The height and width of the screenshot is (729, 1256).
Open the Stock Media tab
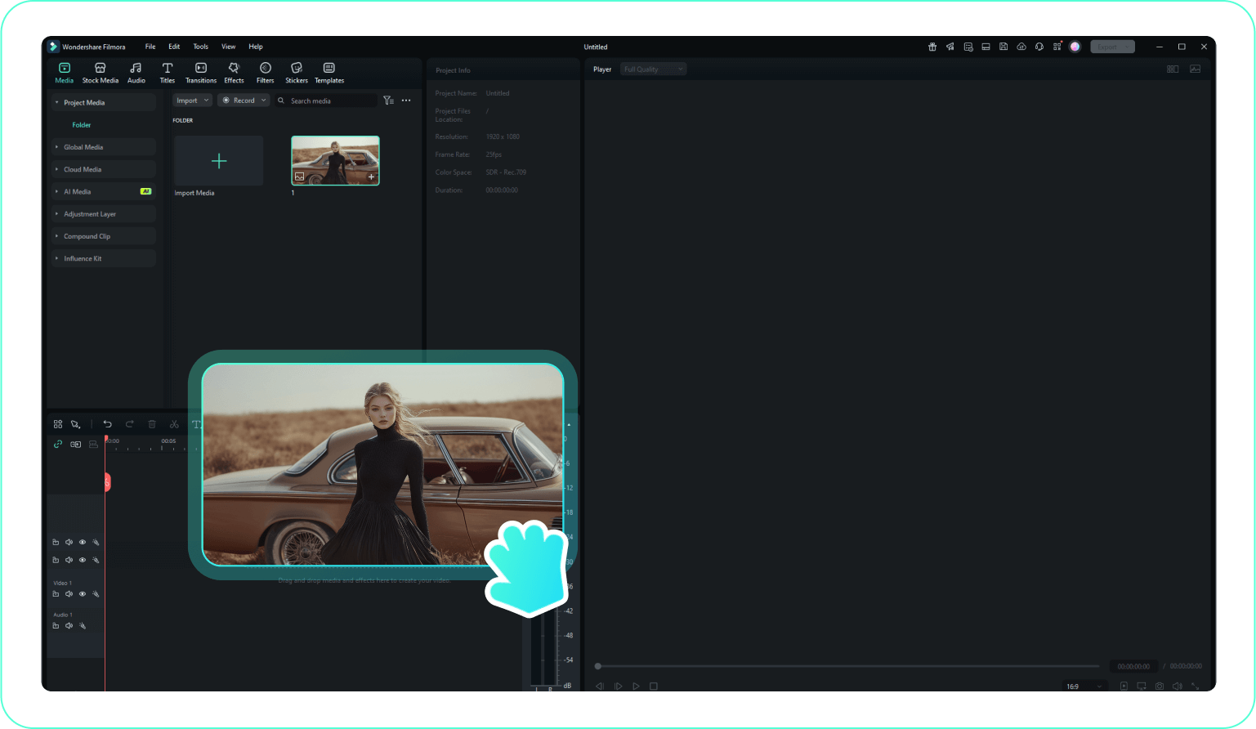pyautogui.click(x=100, y=73)
